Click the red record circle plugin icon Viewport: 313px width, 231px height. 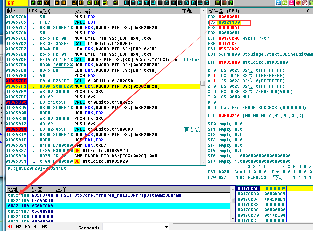point(298,3)
